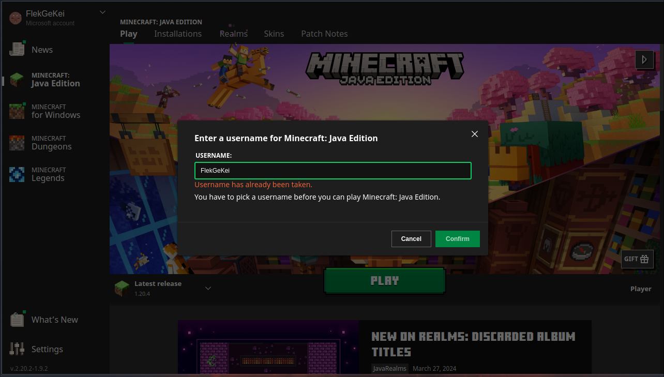Select the Minecraft: Java Edition sidebar icon
The image size is (664, 377).
tap(17, 79)
